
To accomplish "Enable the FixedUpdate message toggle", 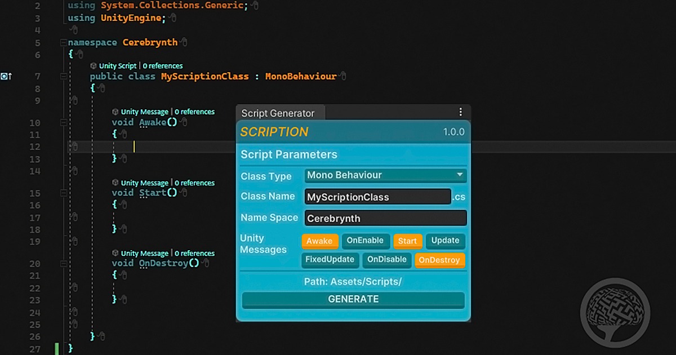I will [x=330, y=260].
